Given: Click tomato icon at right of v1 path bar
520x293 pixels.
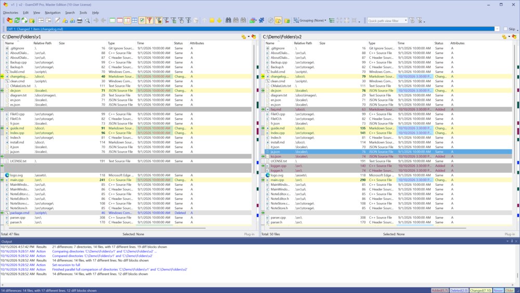Looking at the screenshot, I should click(254, 37).
